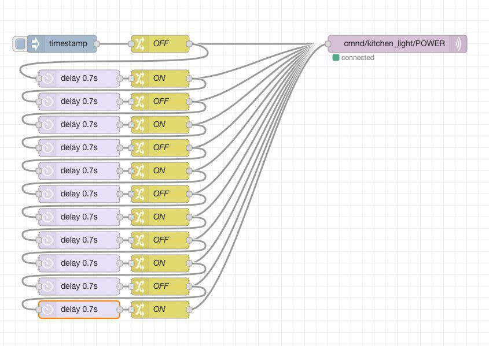Click clock icon on the highlighted delay node

click(x=47, y=310)
